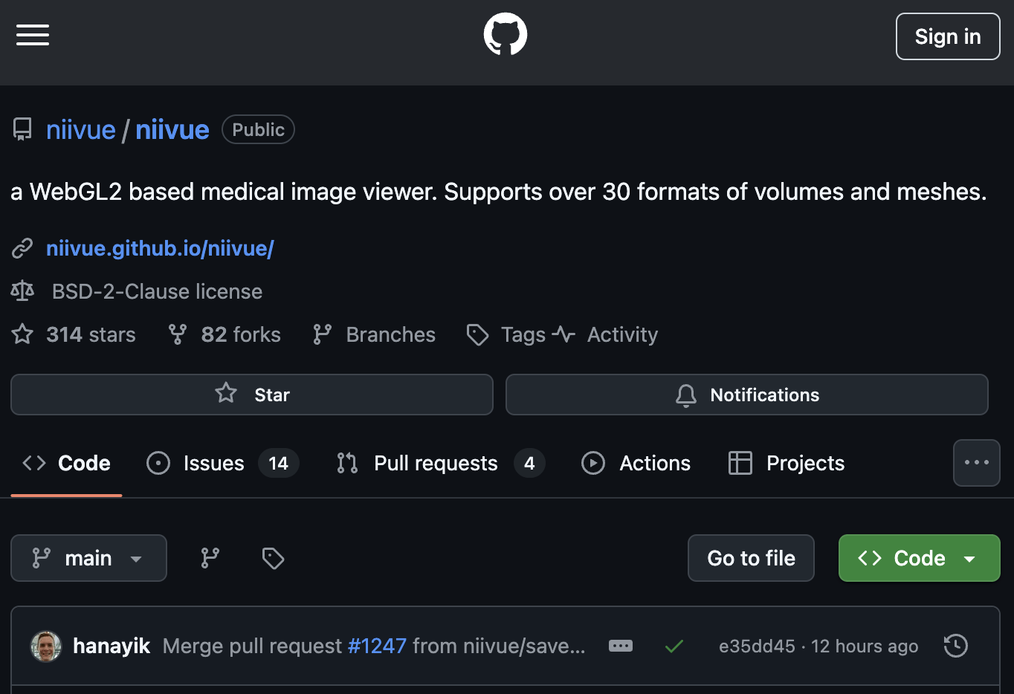Click the Merge pull request commit message

pos(374,646)
